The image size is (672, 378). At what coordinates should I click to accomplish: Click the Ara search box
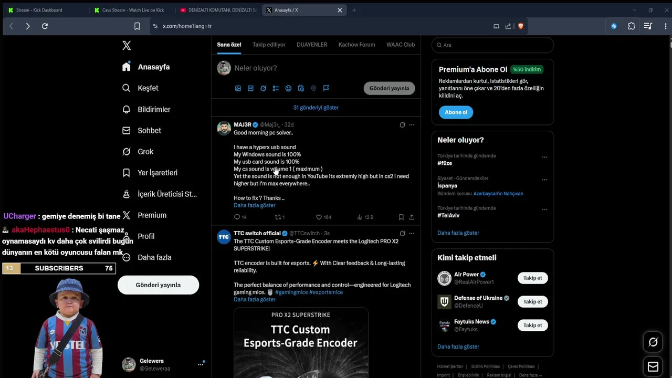[492, 45]
